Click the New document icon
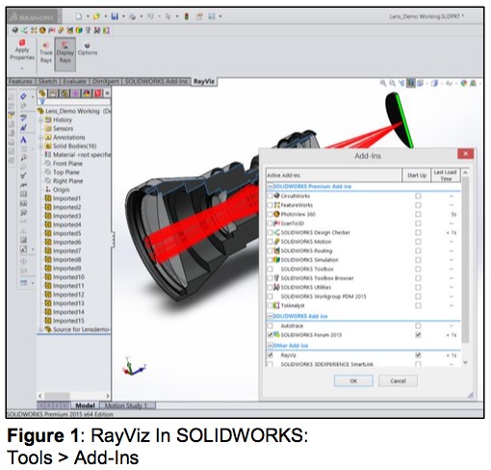 pos(79,16)
